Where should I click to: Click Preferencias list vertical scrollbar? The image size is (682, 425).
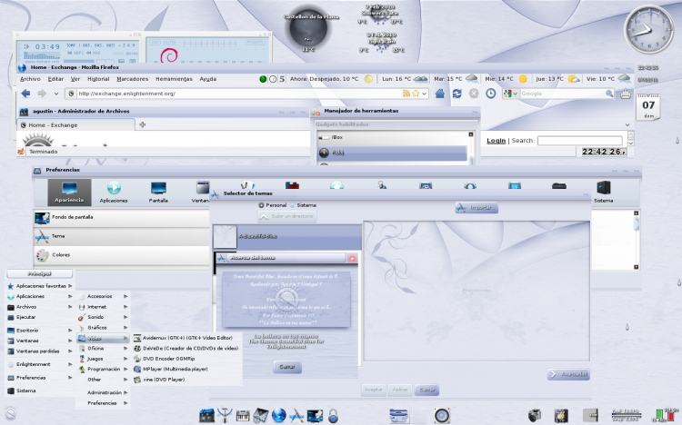[636, 240]
